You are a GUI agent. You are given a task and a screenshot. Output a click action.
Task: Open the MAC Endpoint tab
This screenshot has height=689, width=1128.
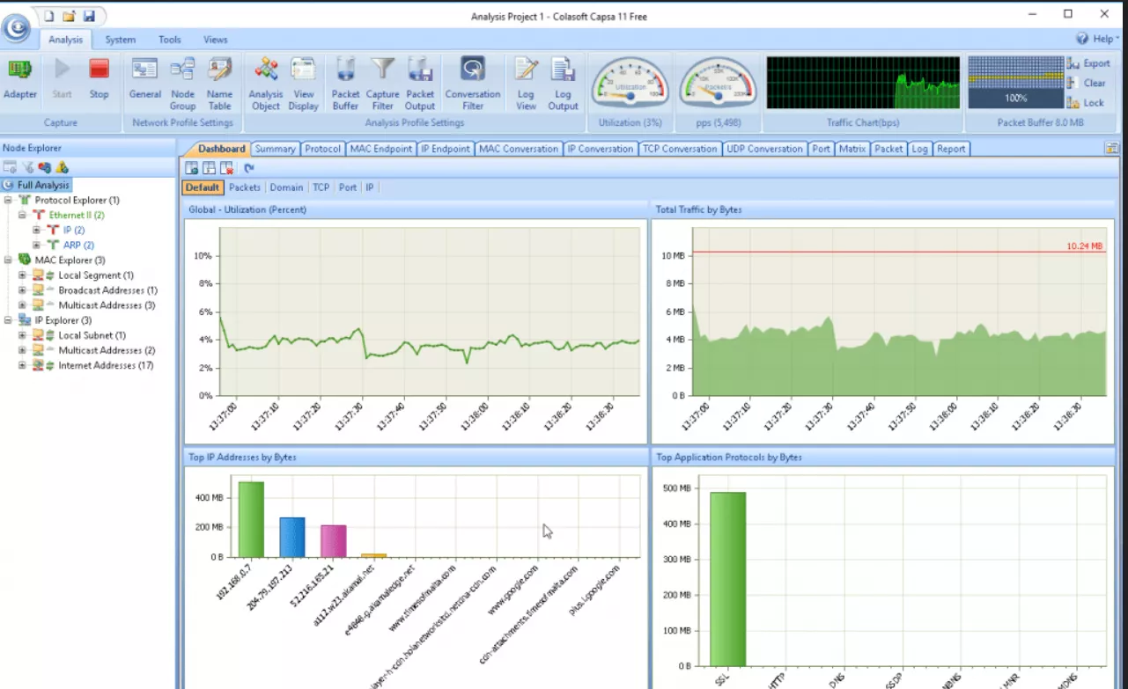tap(381, 149)
